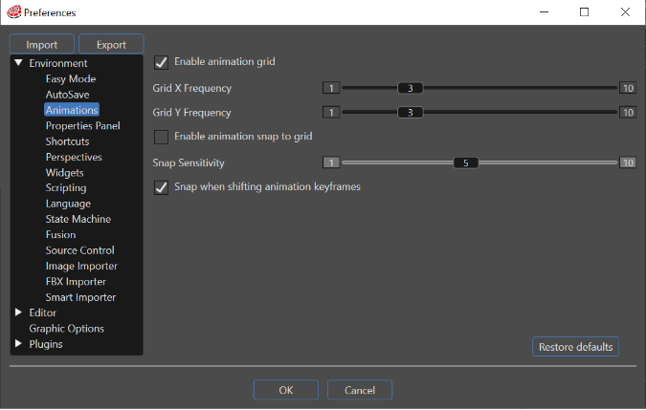Screen dimensions: 646x410
Task: Expand the Plugins tree node
Action: (x=18, y=344)
